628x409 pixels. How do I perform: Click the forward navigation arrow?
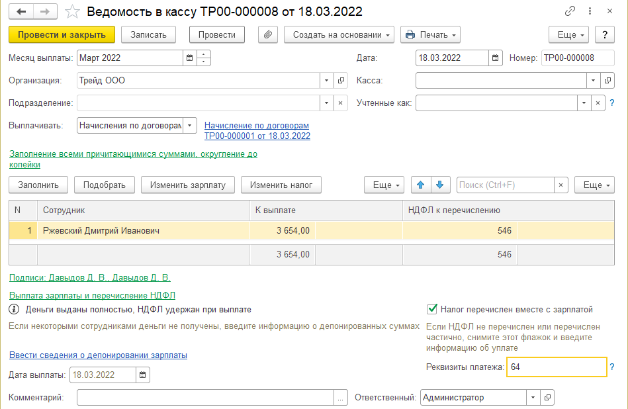click(x=45, y=12)
